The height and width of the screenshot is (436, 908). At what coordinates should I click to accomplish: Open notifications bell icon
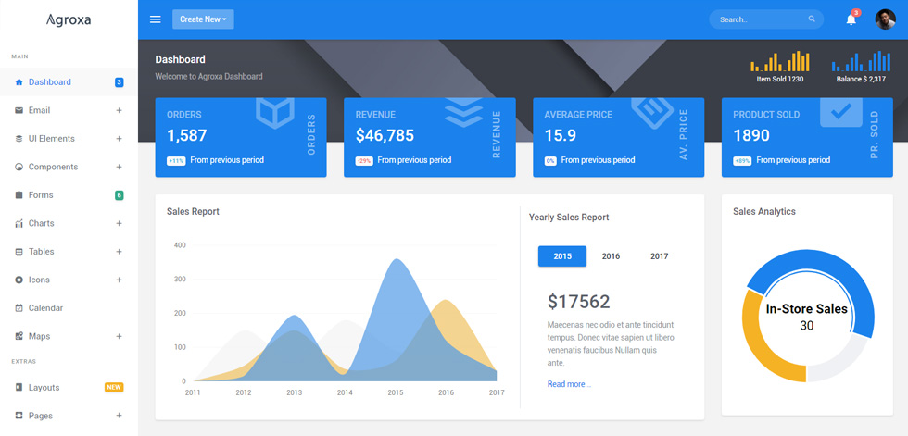(x=851, y=19)
